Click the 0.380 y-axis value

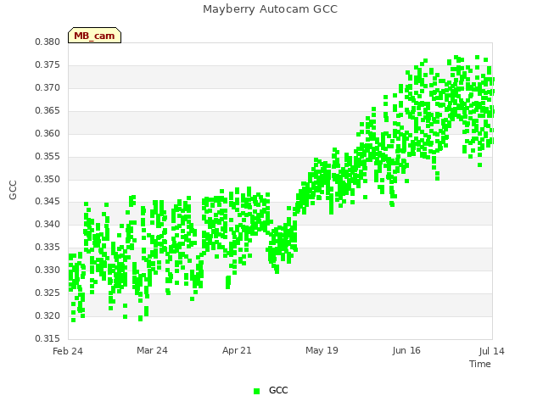pos(48,42)
